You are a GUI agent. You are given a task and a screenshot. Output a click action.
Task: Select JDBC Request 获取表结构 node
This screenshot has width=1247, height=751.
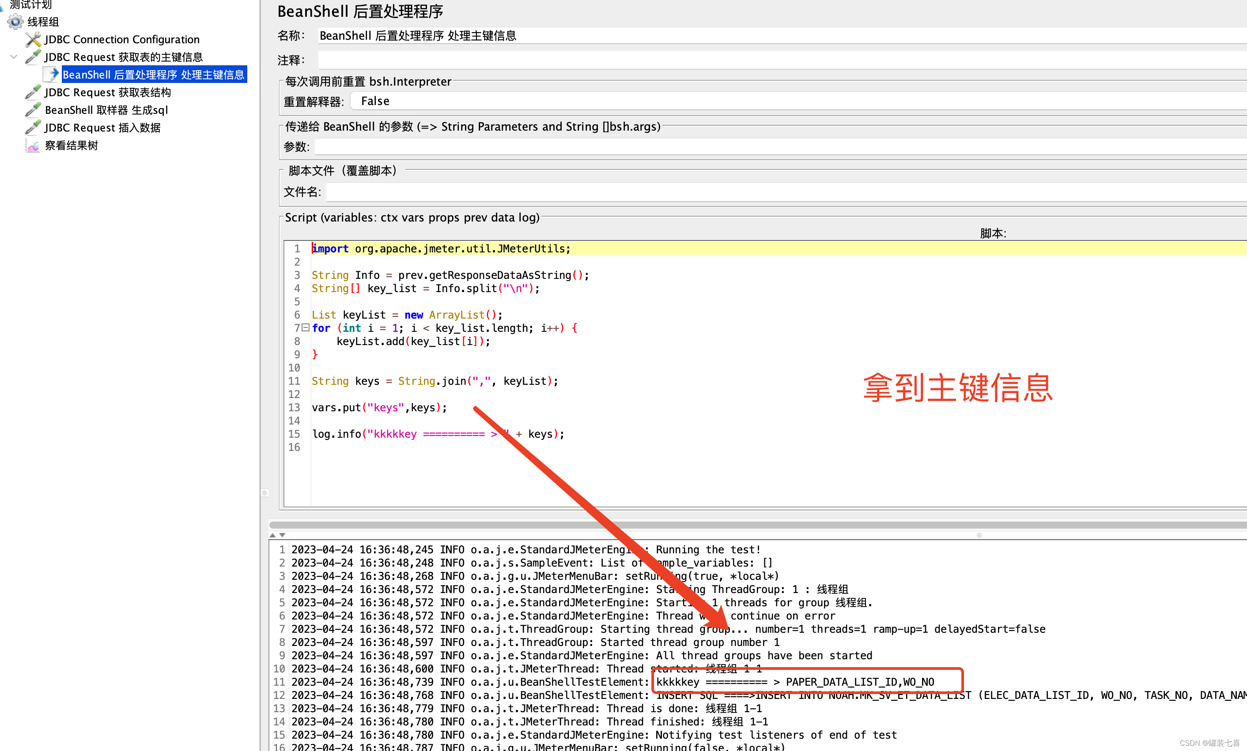click(108, 93)
